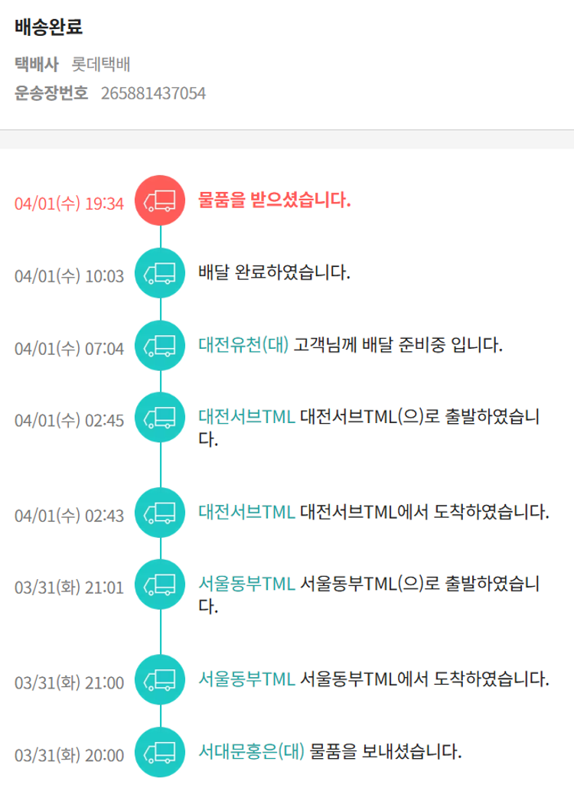This screenshot has height=804, width=574.
Task: Open the 대전유천(대) branch link
Action: coord(243,345)
